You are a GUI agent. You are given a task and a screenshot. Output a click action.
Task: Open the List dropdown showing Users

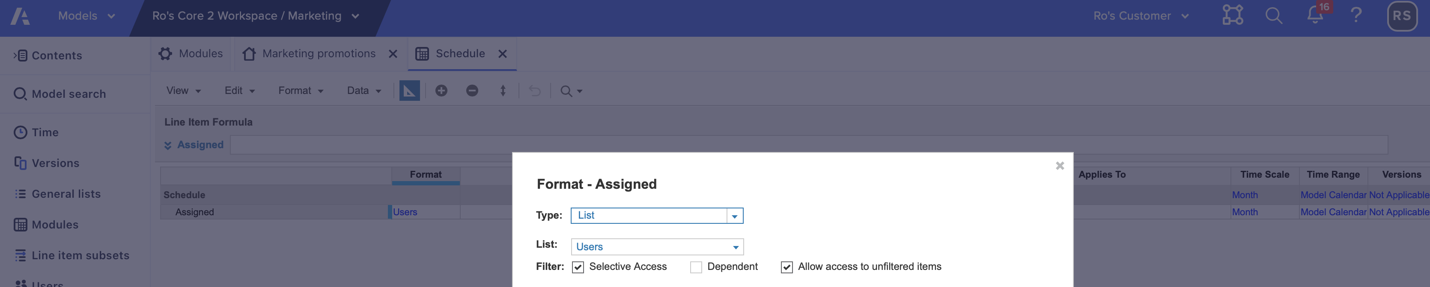click(735, 246)
